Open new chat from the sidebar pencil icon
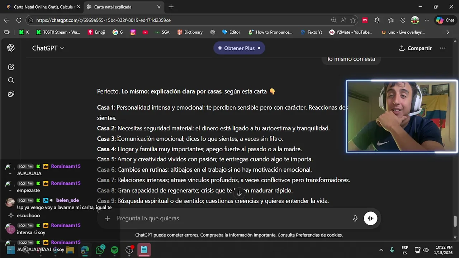Image resolution: width=459 pixels, height=258 pixels. tap(11, 67)
